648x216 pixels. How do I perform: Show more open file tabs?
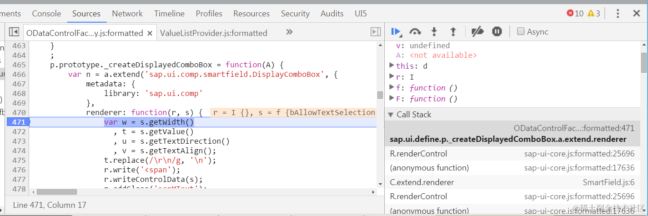click(289, 32)
